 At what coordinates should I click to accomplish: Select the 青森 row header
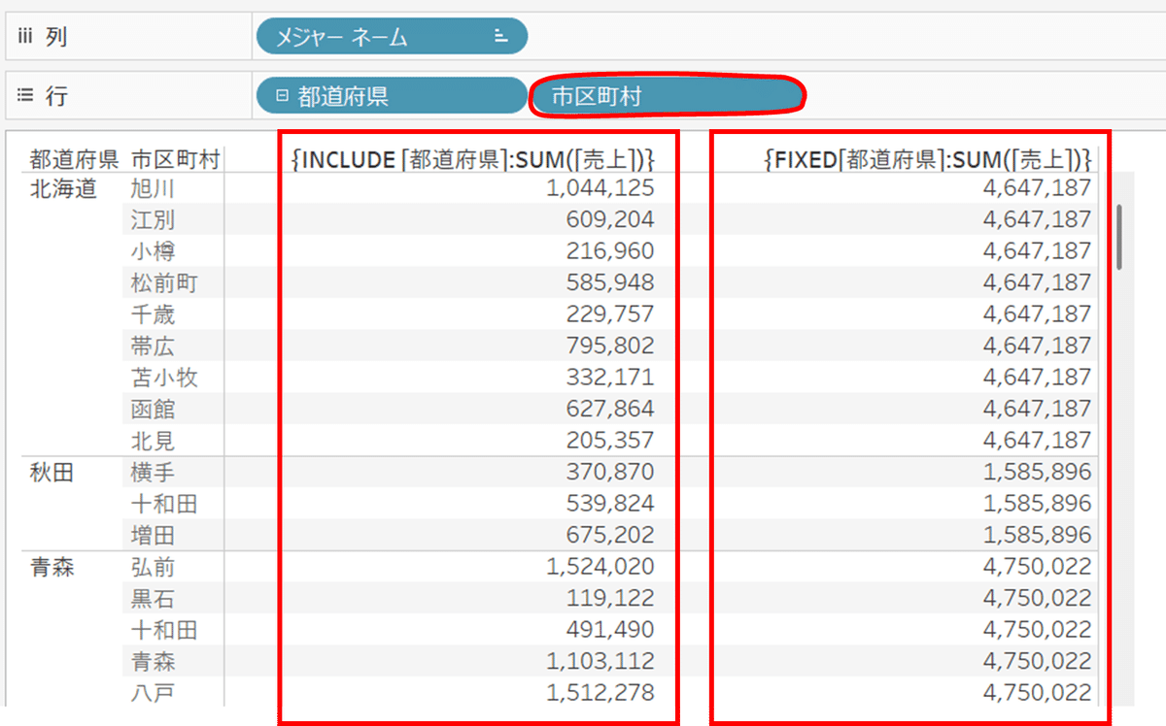pos(51,567)
